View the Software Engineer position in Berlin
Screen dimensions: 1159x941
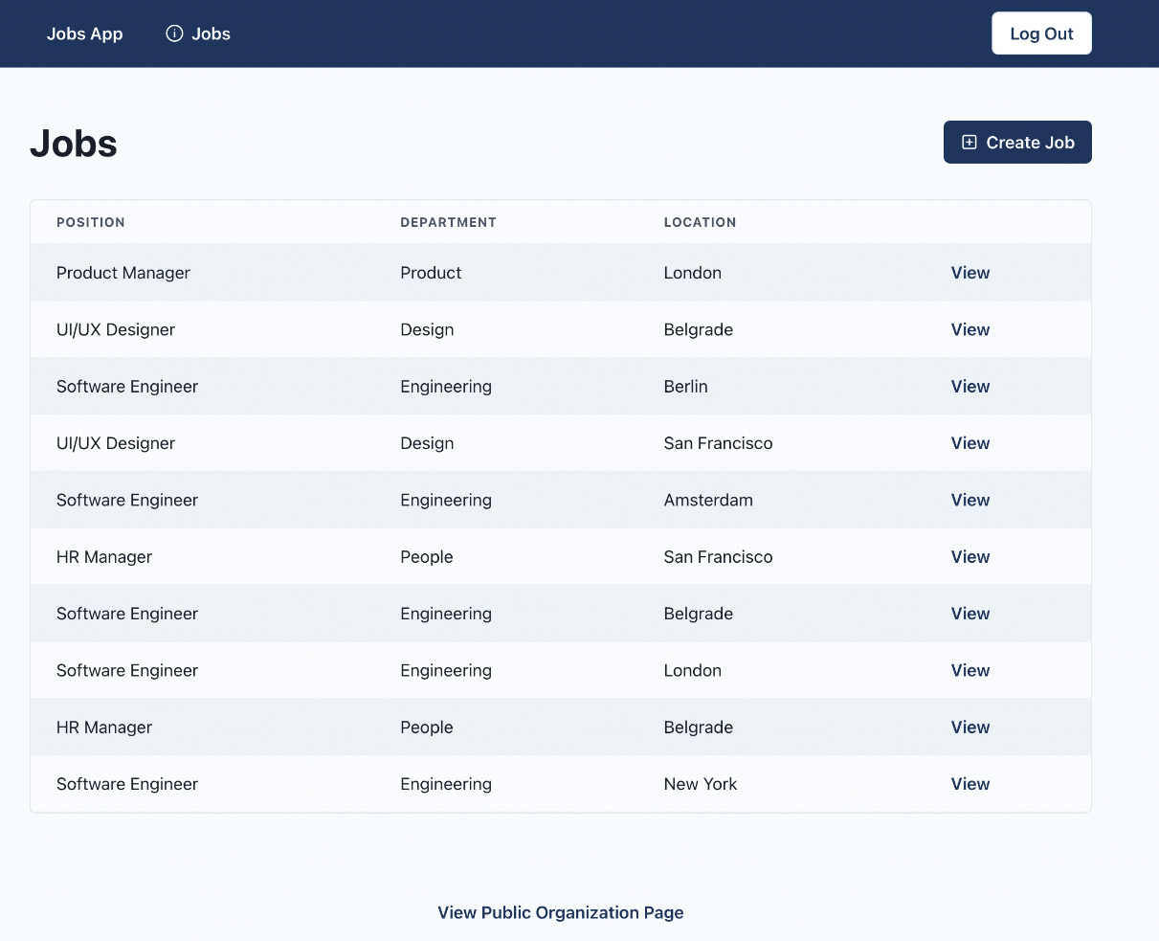[970, 386]
